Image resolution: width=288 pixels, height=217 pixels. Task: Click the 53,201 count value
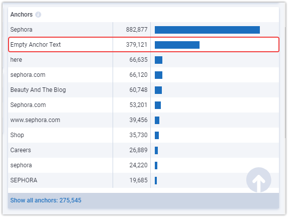point(138,105)
